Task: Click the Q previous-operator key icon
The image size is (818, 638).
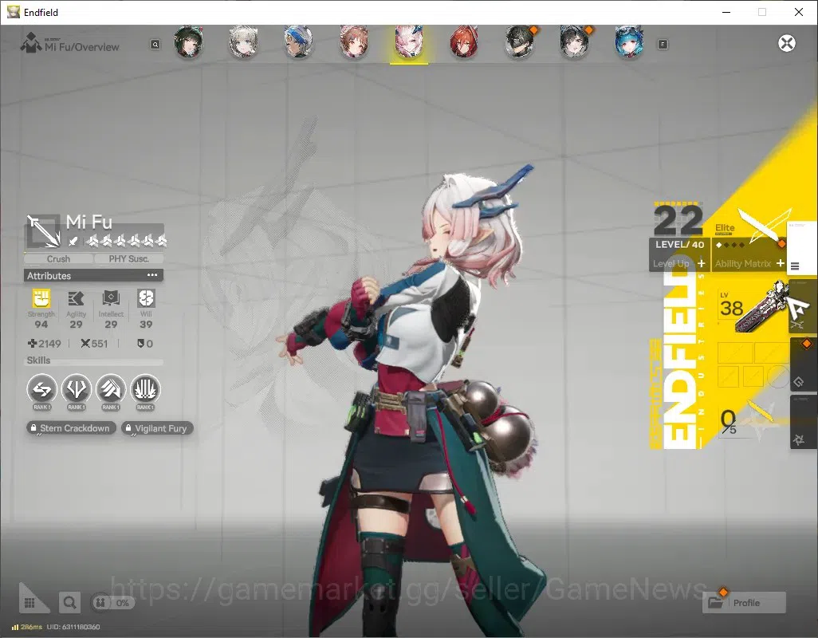Action: click(x=155, y=45)
